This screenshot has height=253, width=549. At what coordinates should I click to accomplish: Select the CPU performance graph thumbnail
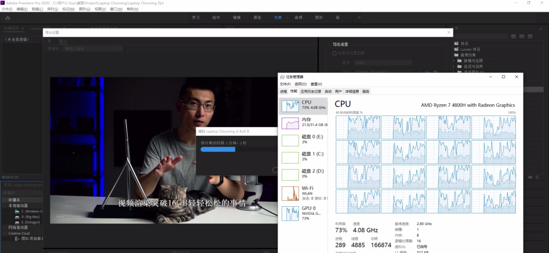coord(290,106)
